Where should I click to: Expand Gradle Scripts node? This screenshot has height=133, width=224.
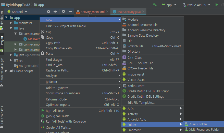tap(6, 71)
